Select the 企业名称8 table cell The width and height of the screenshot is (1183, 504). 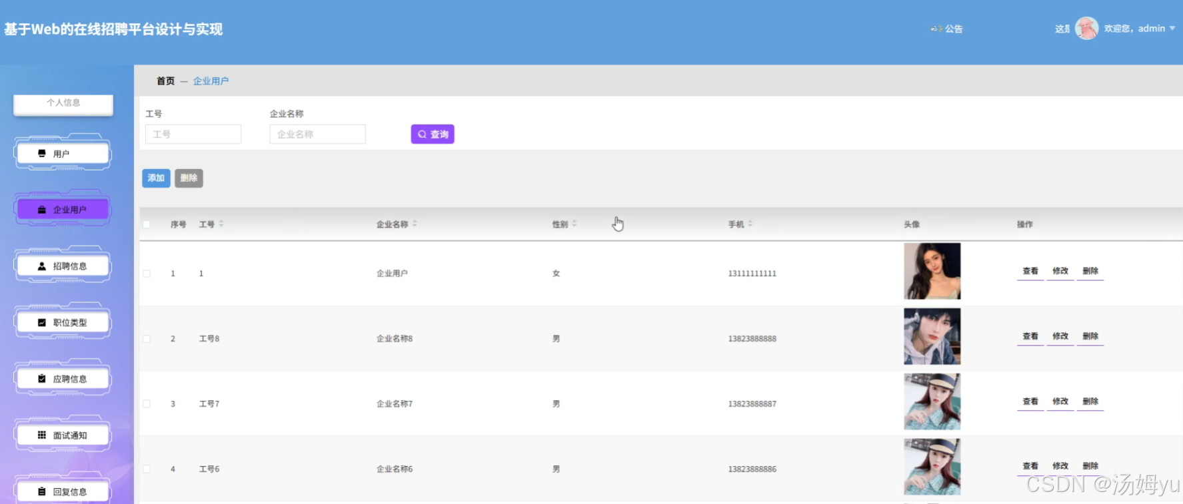click(395, 339)
